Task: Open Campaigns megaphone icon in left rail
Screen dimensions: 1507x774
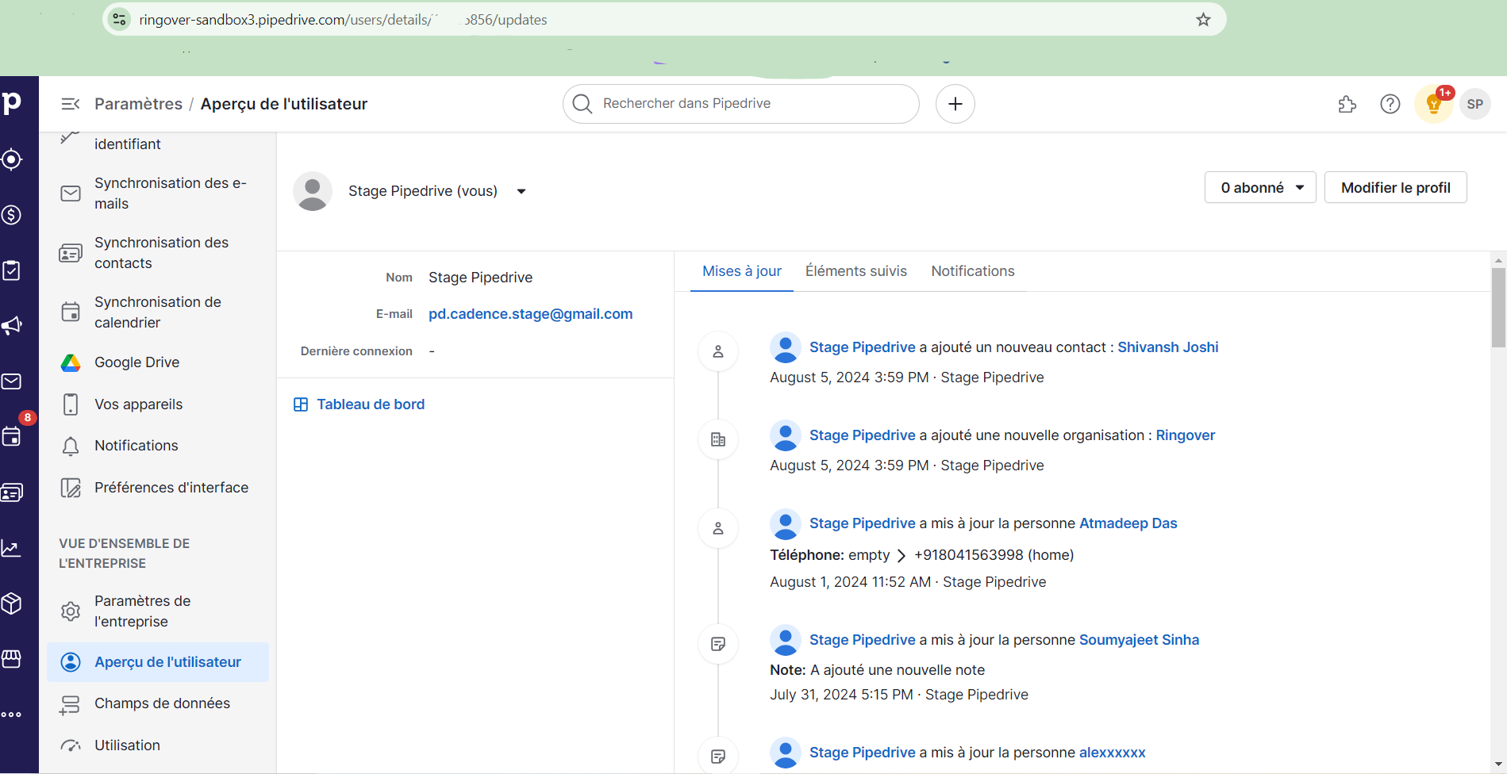Action: coord(12,326)
